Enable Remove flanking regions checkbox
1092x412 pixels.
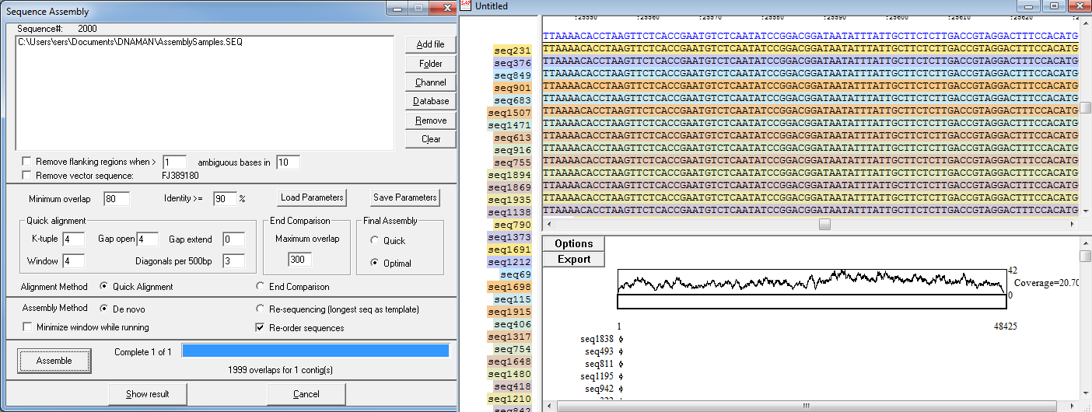(x=28, y=162)
